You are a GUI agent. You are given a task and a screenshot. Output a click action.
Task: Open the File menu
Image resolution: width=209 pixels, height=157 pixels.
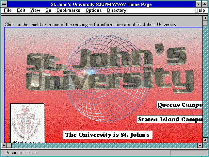pos(8,10)
